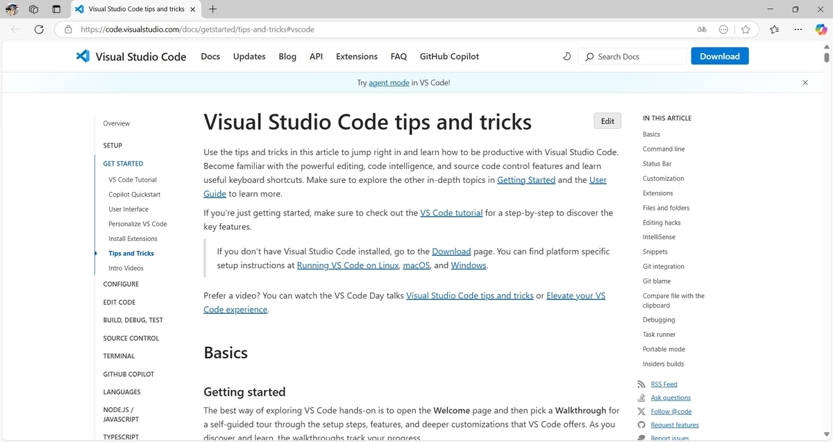Add page to favorites with the star icon
The width and height of the screenshot is (833, 442).
click(746, 29)
